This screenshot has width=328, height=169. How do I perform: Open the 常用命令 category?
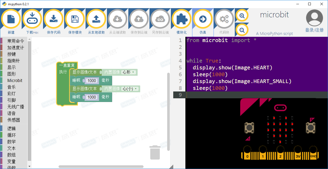tap(16, 41)
